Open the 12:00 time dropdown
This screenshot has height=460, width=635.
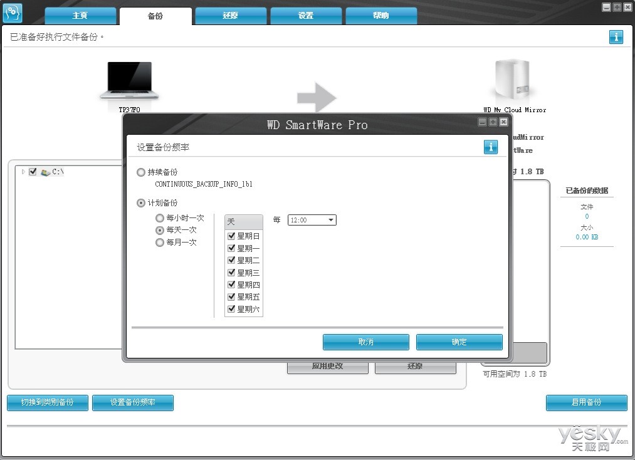tap(312, 220)
